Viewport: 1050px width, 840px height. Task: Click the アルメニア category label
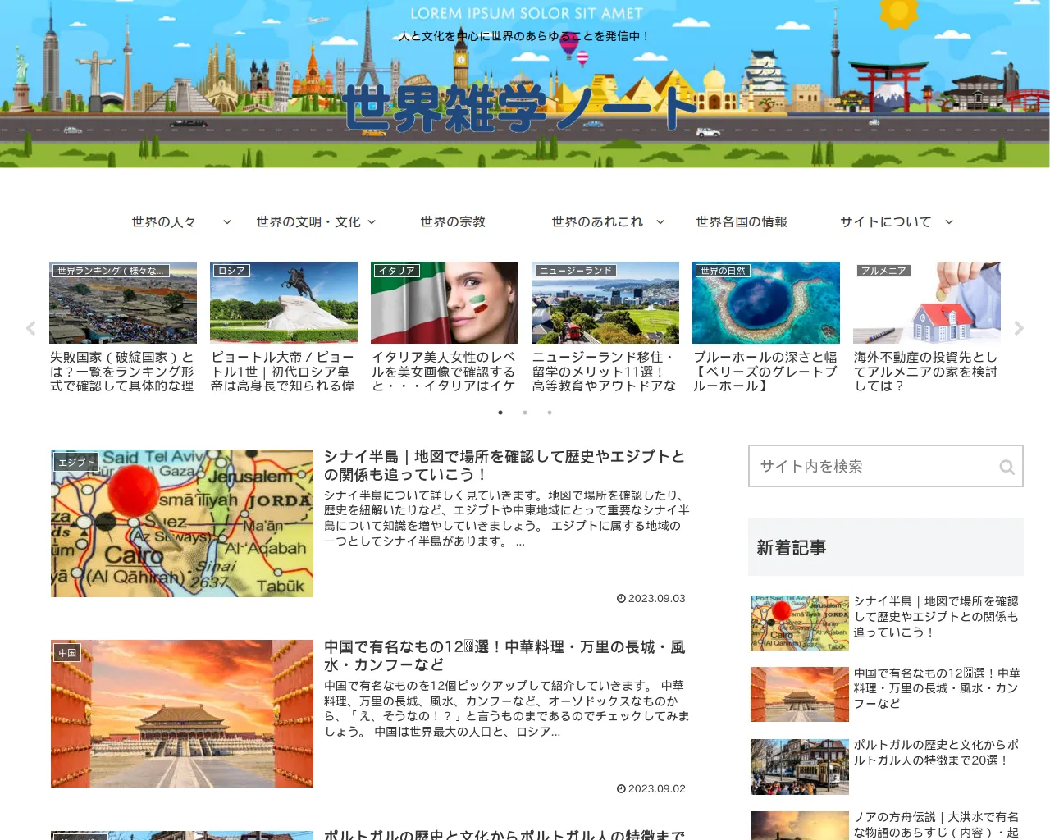tap(883, 271)
